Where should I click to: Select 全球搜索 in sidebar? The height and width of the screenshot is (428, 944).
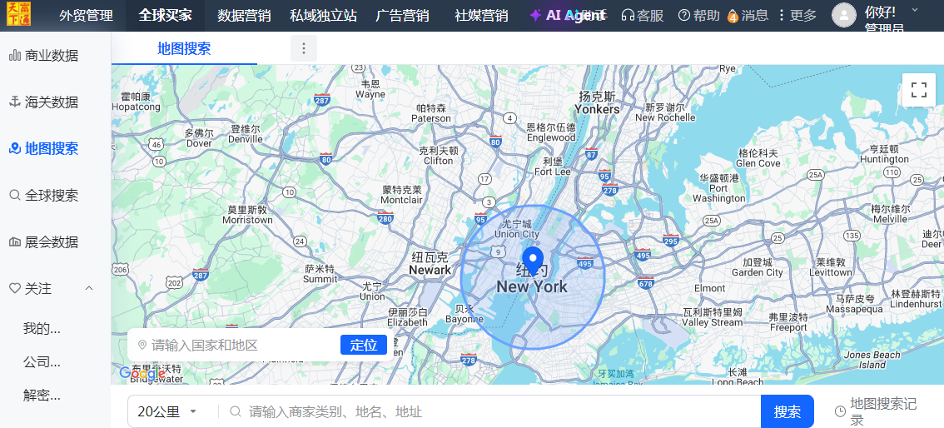pyautogui.click(x=44, y=196)
